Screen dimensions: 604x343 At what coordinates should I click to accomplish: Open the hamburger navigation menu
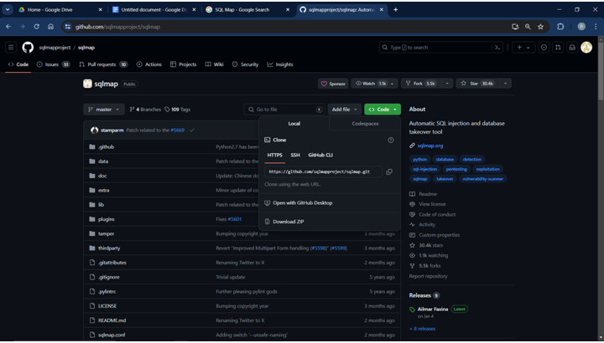(11, 48)
